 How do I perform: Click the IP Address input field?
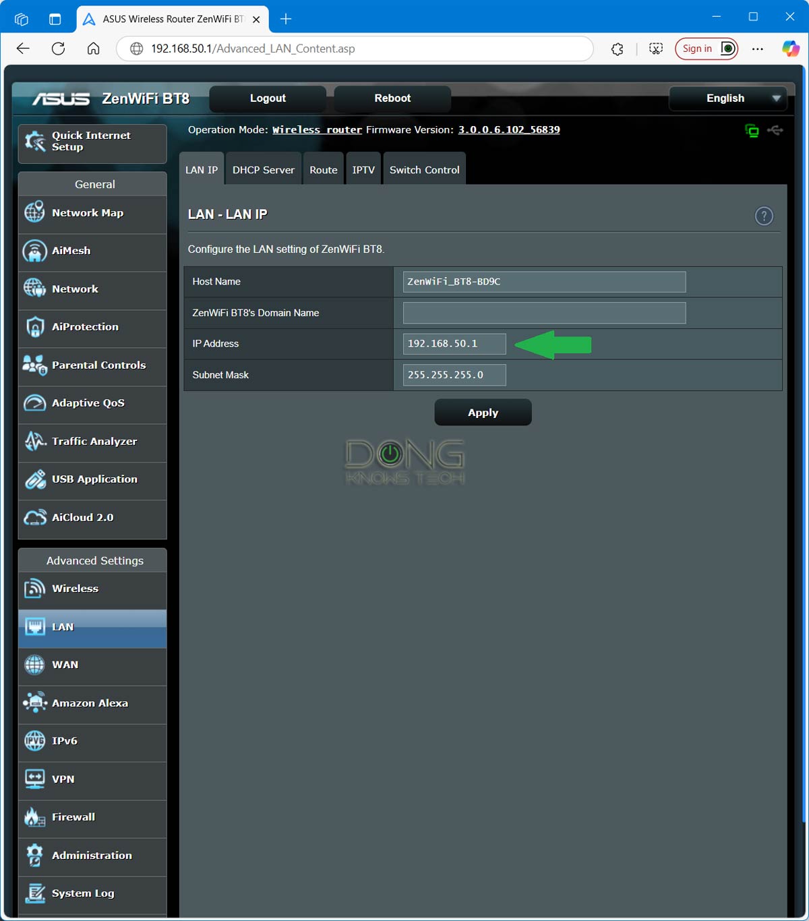pyautogui.click(x=454, y=344)
